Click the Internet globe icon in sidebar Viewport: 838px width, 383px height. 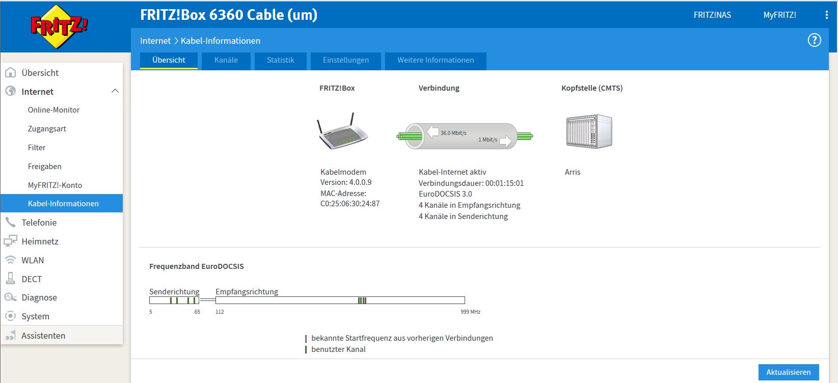(10, 91)
